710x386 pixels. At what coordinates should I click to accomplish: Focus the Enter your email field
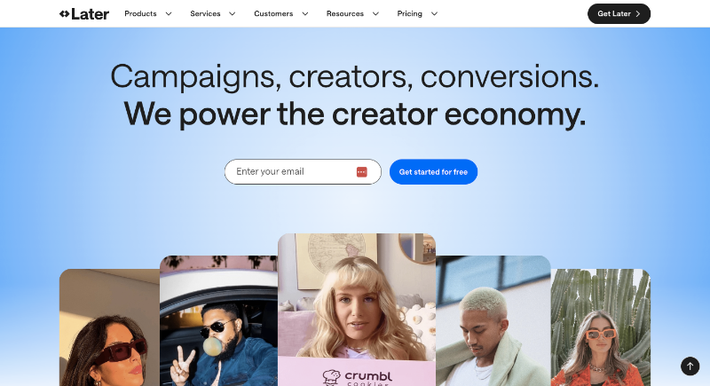pos(303,172)
